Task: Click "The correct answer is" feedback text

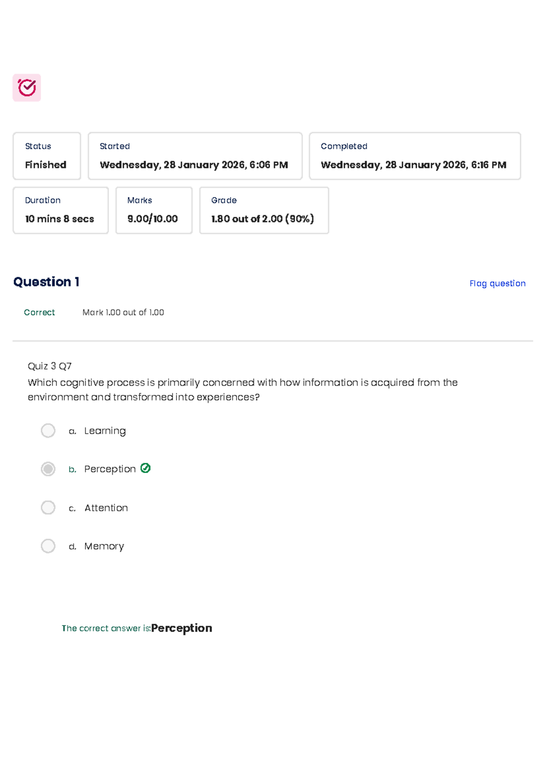Action: point(106,628)
